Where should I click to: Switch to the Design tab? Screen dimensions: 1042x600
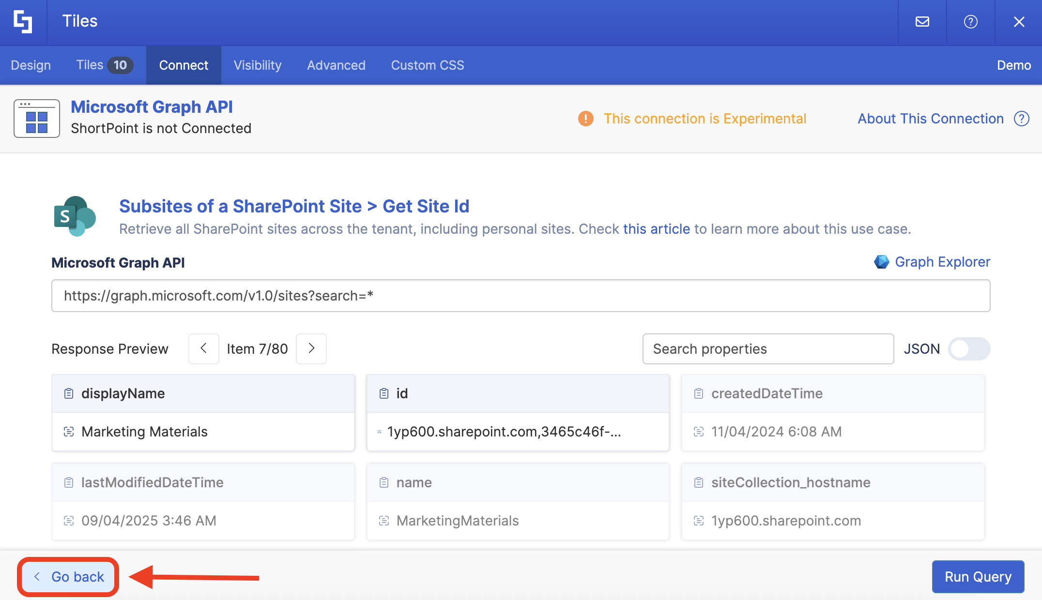[x=31, y=65]
